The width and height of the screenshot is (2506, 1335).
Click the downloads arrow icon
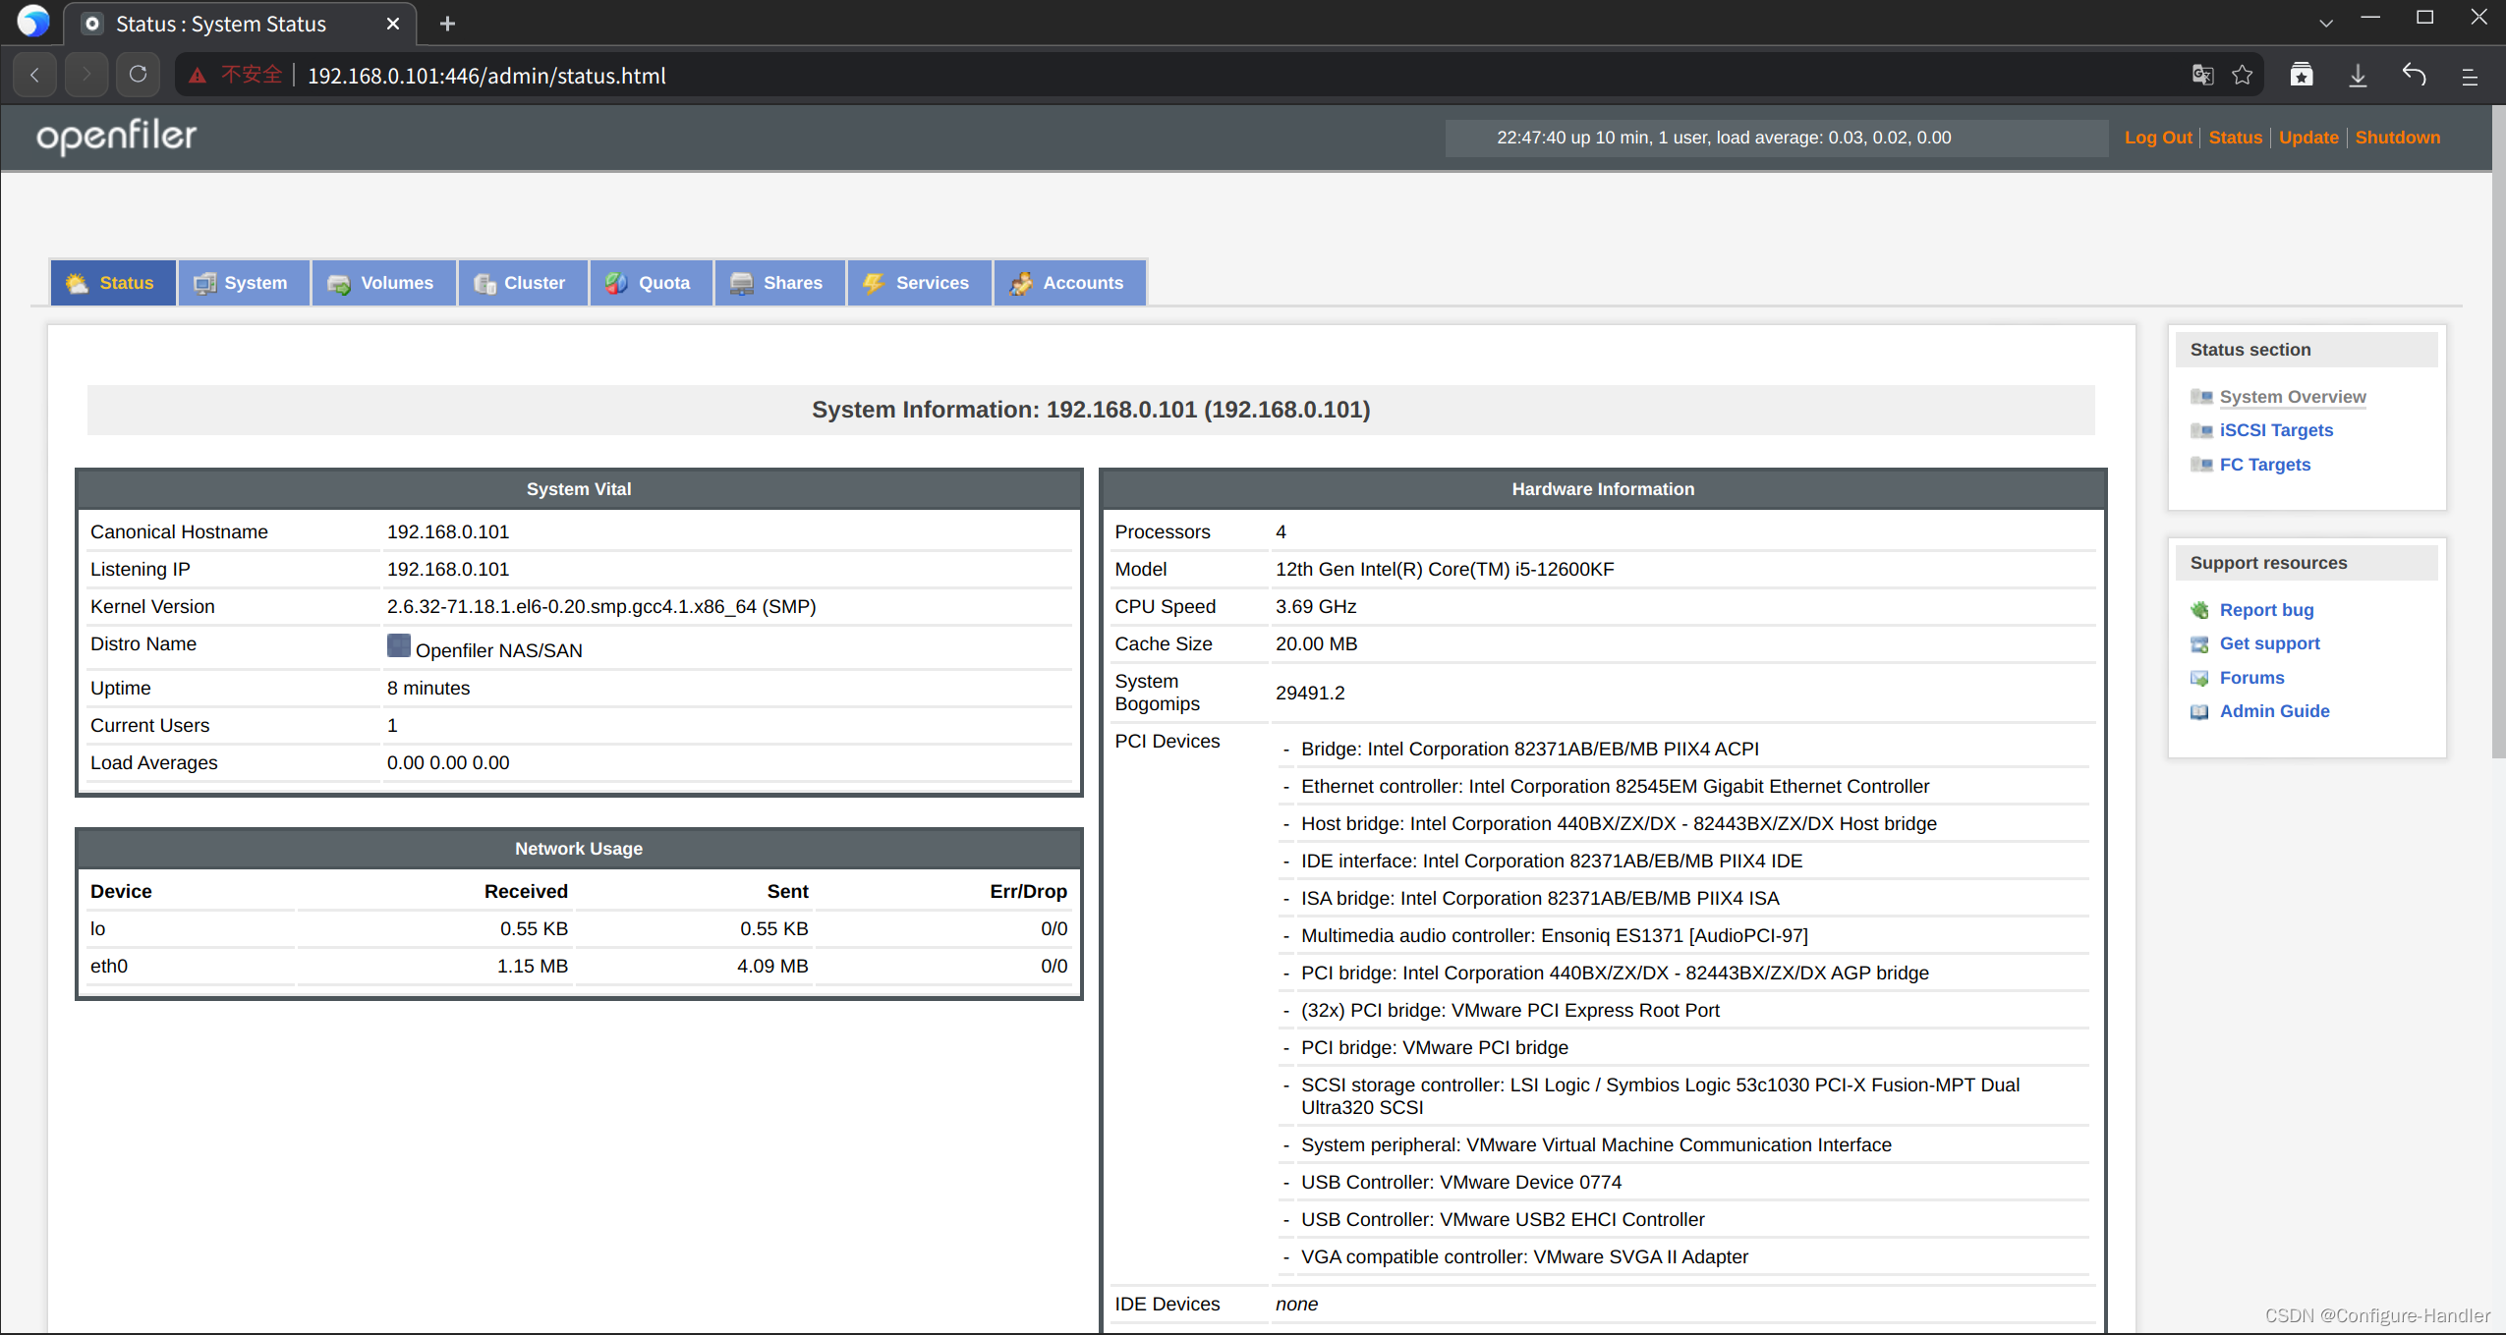(2358, 75)
